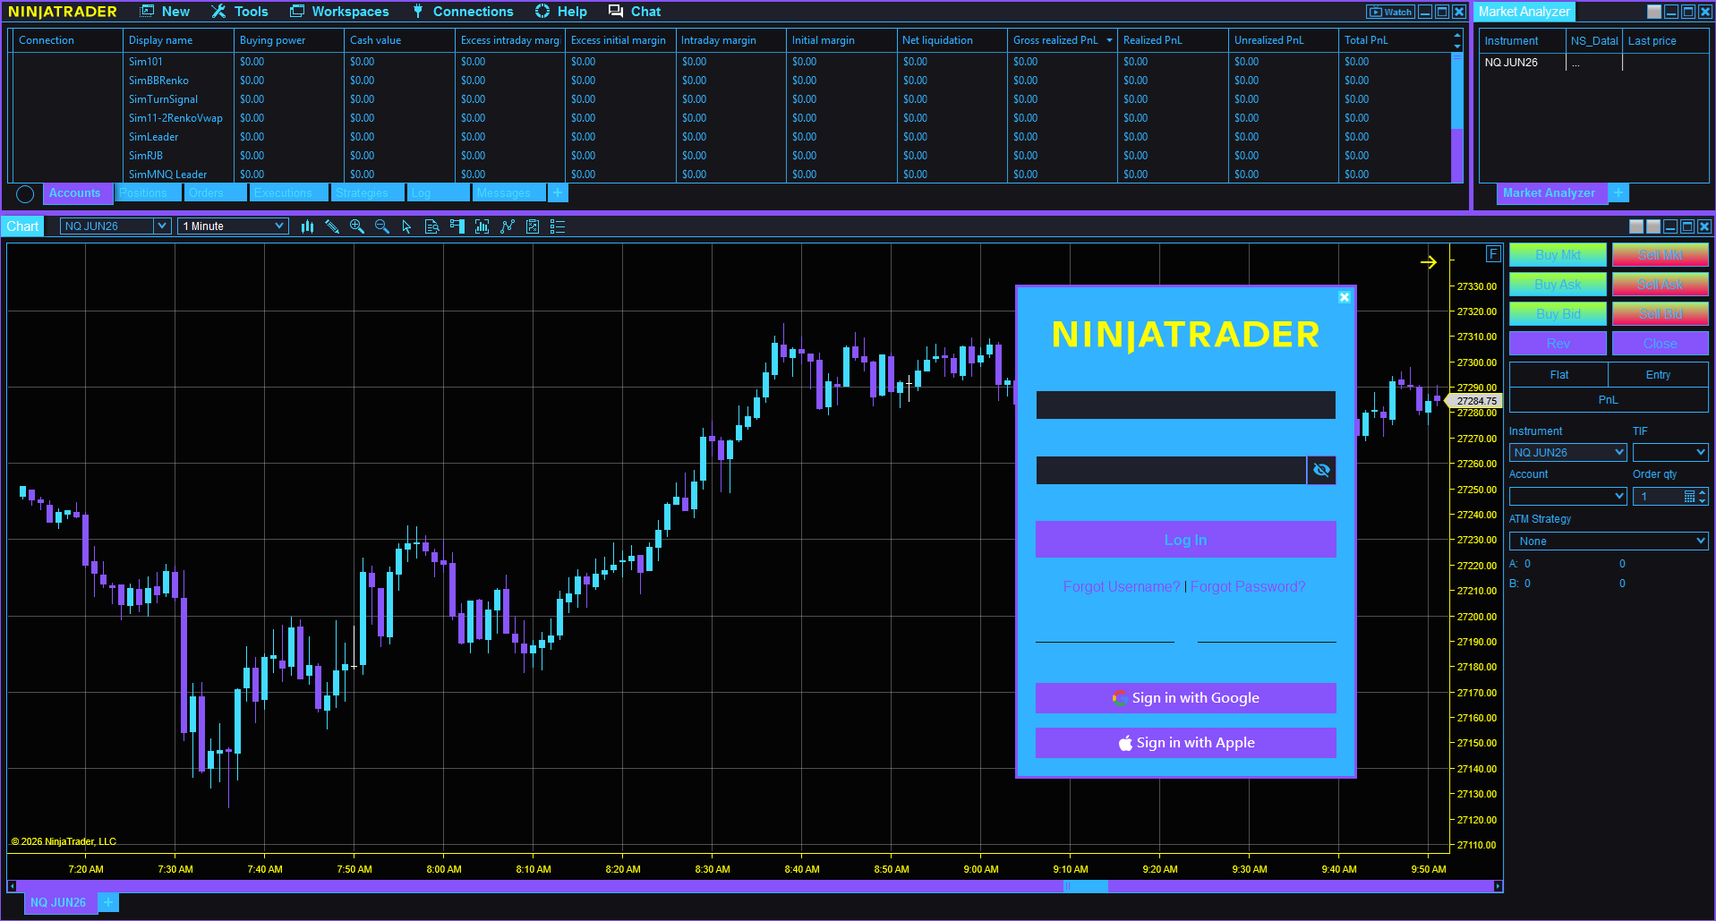Open the strategy performance icon
The image size is (1716, 921).
pyautogui.click(x=533, y=226)
